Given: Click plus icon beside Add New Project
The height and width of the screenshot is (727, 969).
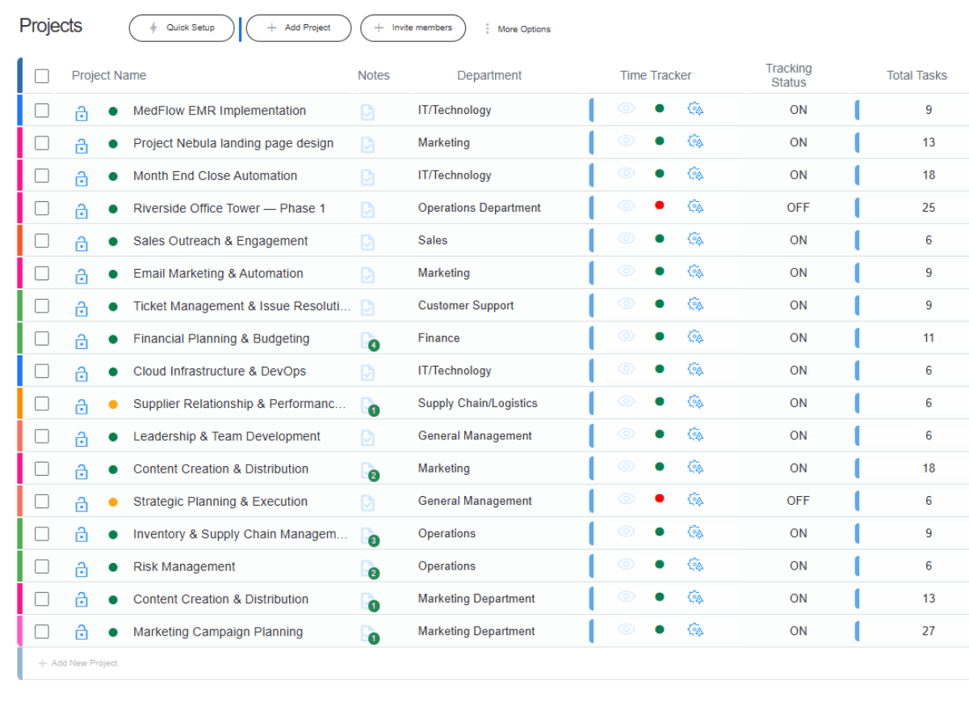Looking at the screenshot, I should click(43, 663).
